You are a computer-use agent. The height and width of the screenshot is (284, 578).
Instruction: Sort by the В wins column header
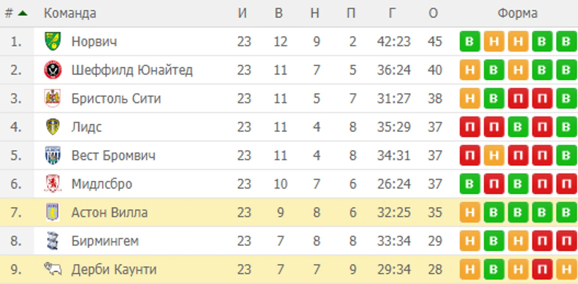pyautogui.click(x=279, y=13)
